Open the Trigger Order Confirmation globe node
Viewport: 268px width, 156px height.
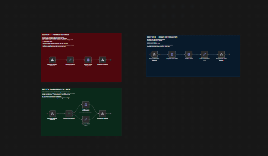click(86, 105)
